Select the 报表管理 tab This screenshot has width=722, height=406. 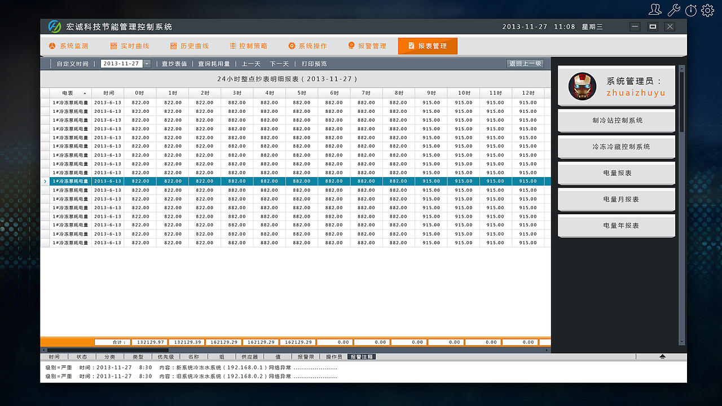click(428, 46)
